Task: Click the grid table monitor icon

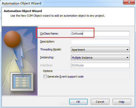Action: tap(22, 82)
